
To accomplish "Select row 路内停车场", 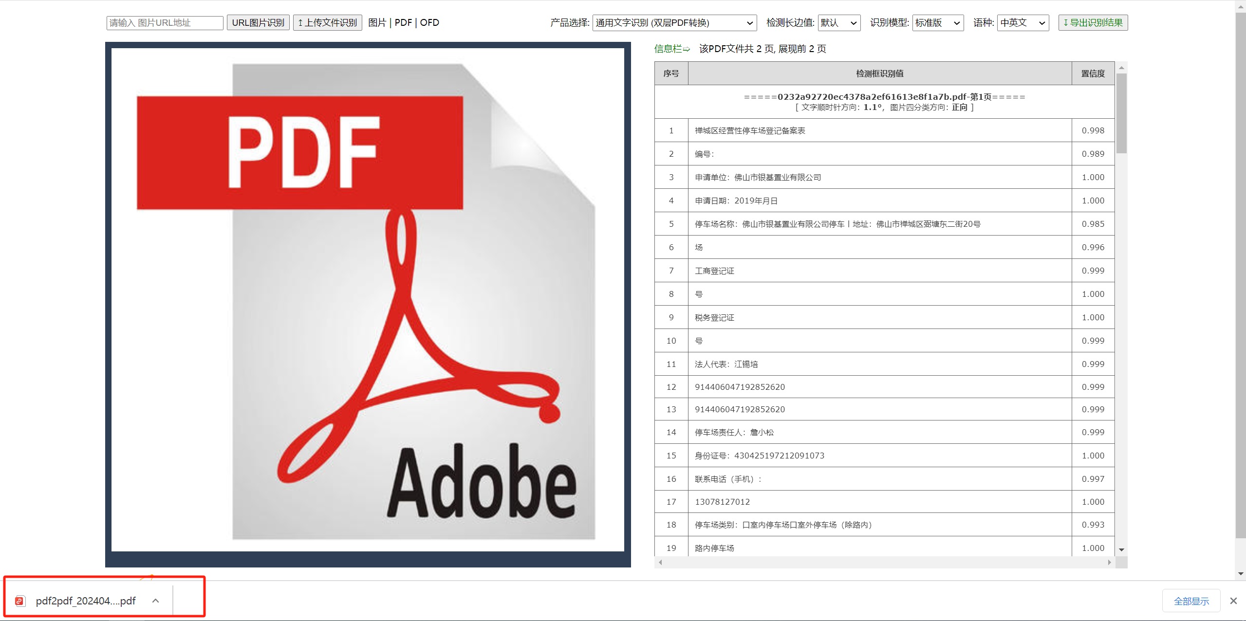I will point(884,547).
